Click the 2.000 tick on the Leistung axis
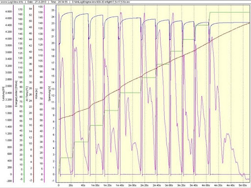This screenshot has width=251, height=188. [8, 107]
